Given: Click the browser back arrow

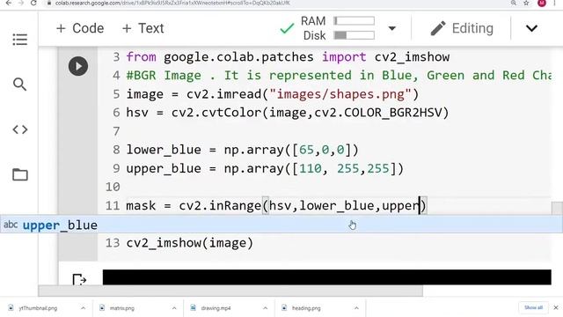Looking at the screenshot, I should pos(9,3).
